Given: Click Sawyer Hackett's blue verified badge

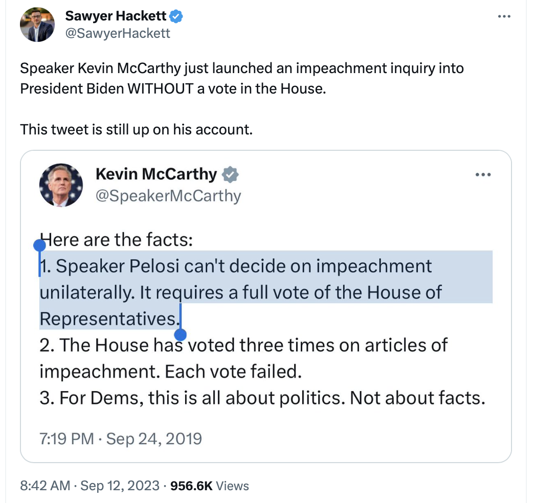Looking at the screenshot, I should coord(176,16).
